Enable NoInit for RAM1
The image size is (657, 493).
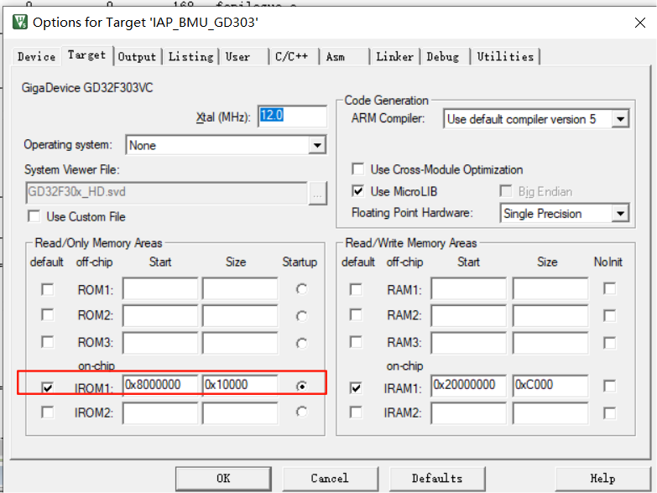pos(610,288)
